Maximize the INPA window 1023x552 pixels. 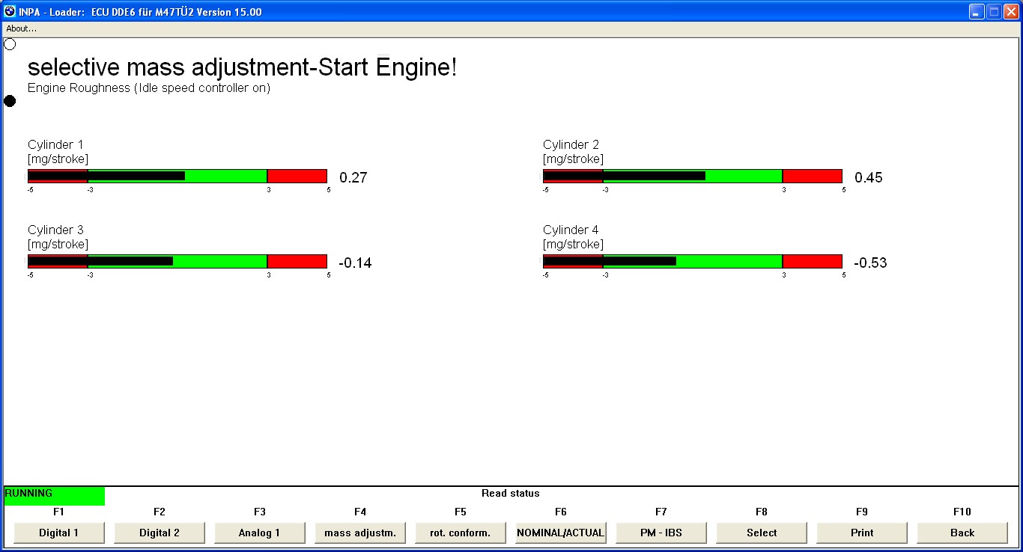click(993, 12)
